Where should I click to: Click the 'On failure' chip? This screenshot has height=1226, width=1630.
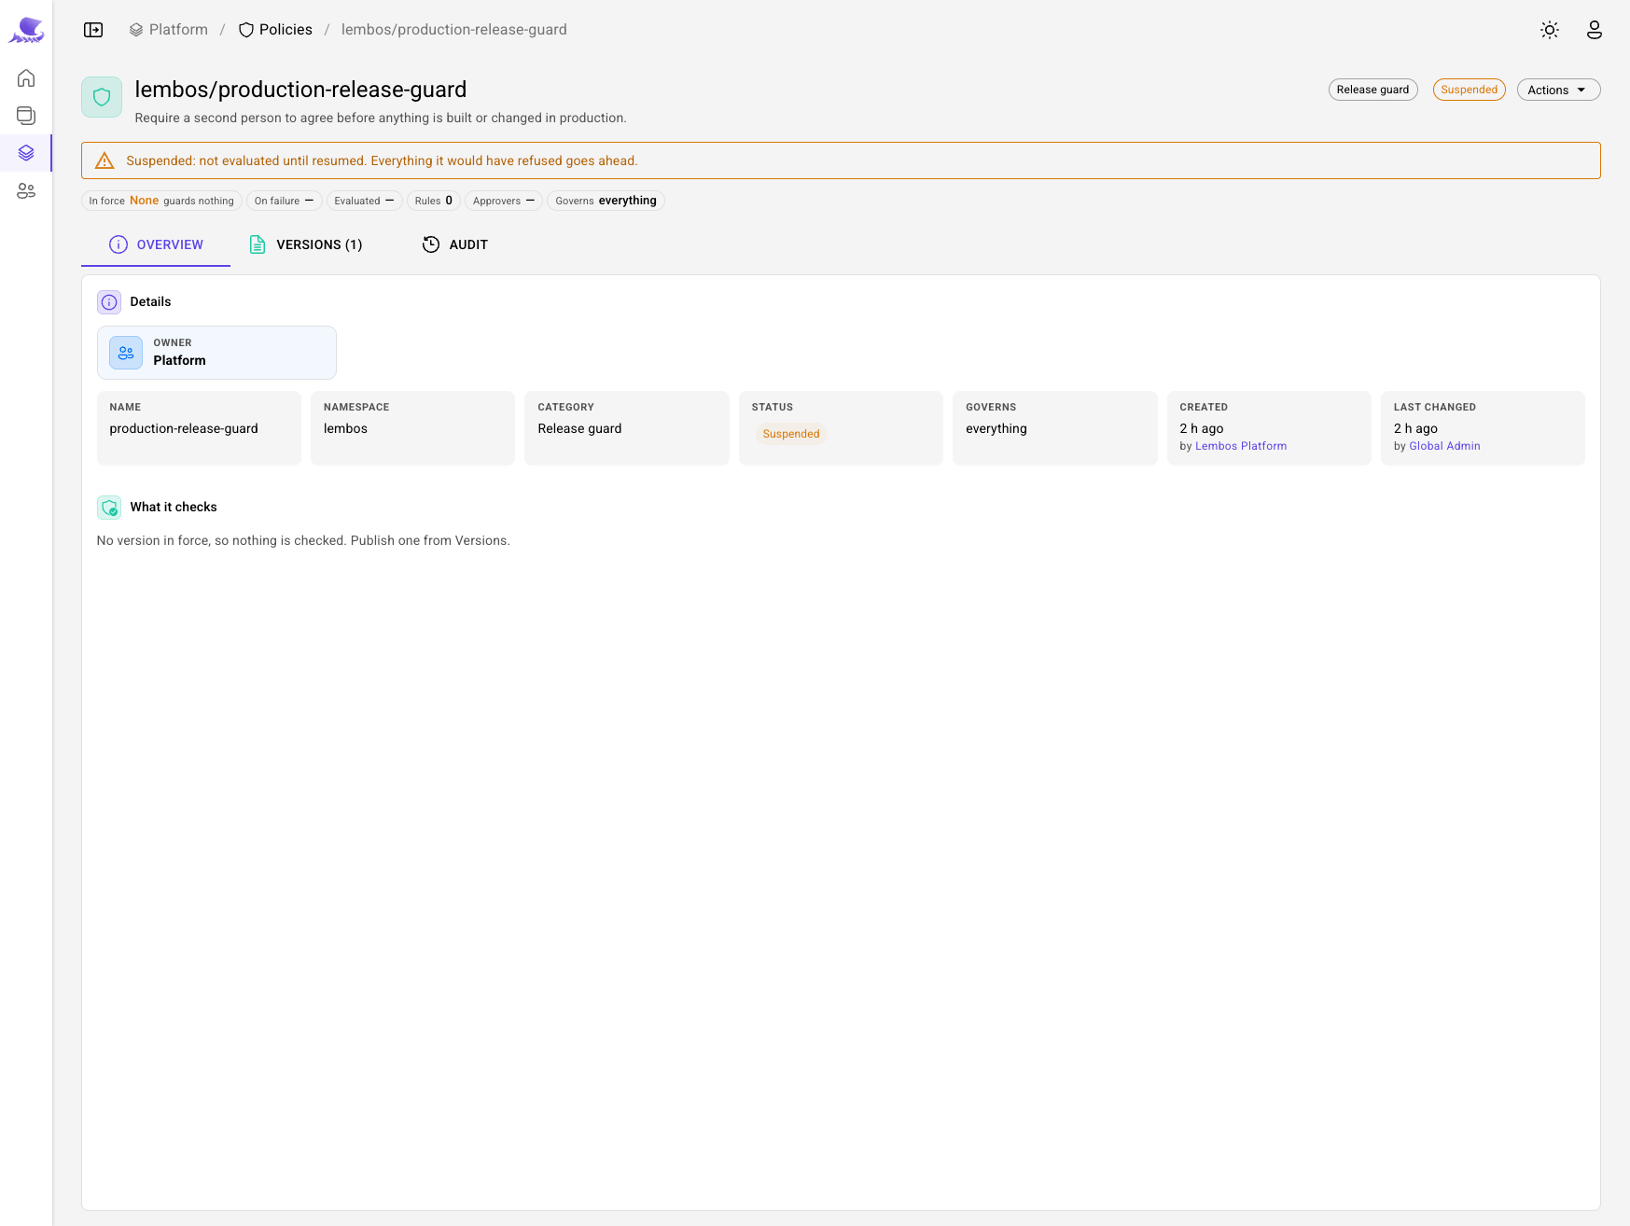[x=285, y=201]
